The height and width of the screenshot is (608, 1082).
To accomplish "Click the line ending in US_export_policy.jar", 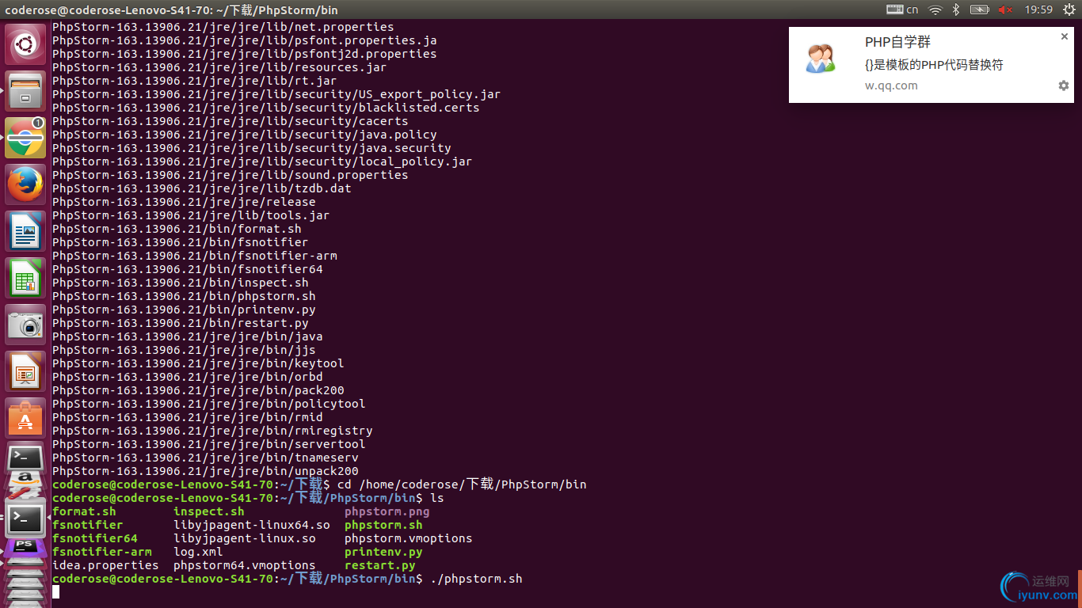I will (276, 94).
